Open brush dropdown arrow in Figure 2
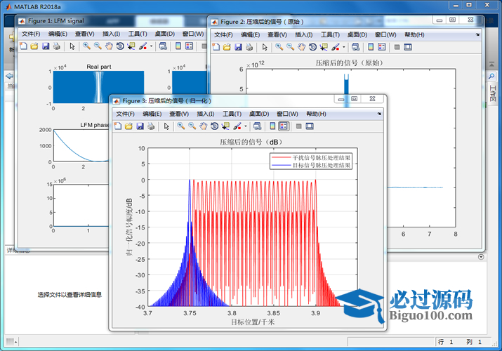The image size is (502, 351). [x=344, y=47]
